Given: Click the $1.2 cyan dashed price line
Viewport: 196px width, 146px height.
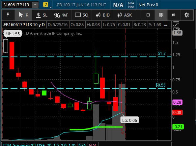Looking at the screenshot, I should (86, 57).
